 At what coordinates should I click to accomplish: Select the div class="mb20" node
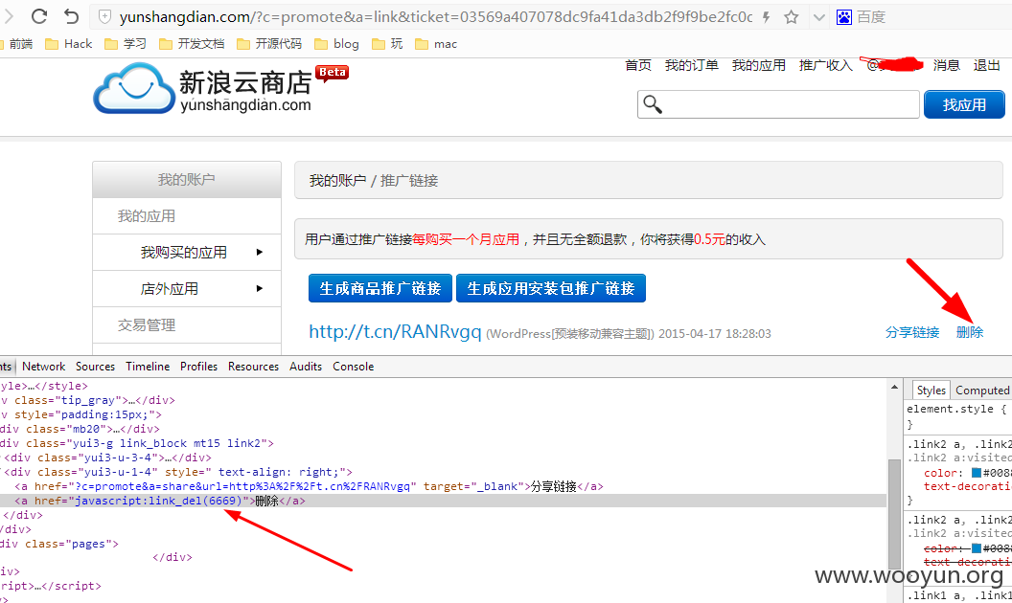click(x=80, y=429)
